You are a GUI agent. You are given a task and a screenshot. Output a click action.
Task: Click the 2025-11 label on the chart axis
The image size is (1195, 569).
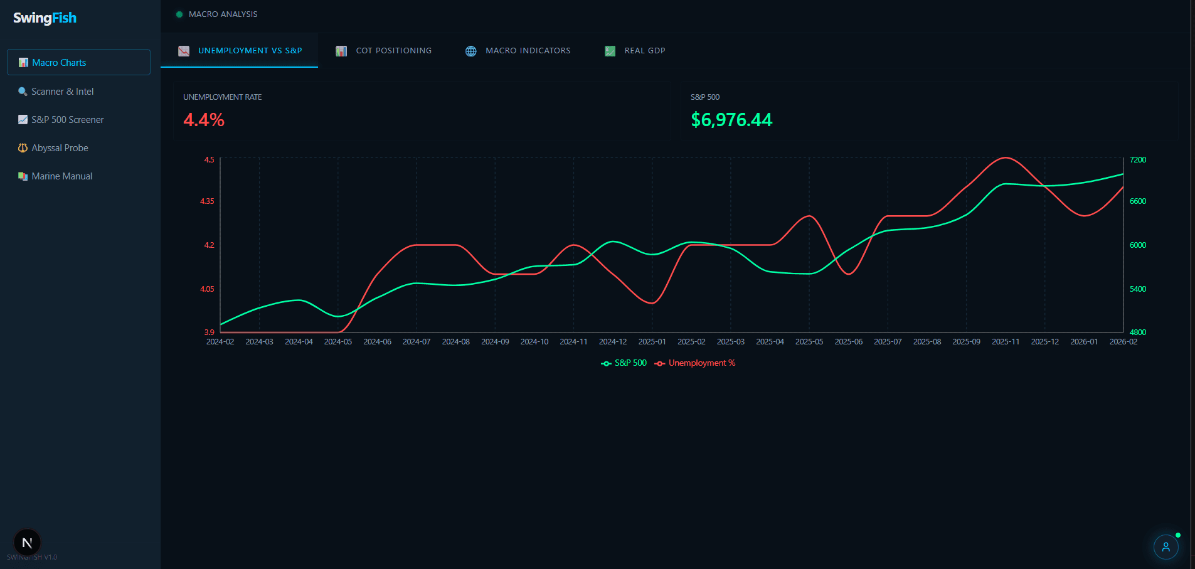[1005, 342]
